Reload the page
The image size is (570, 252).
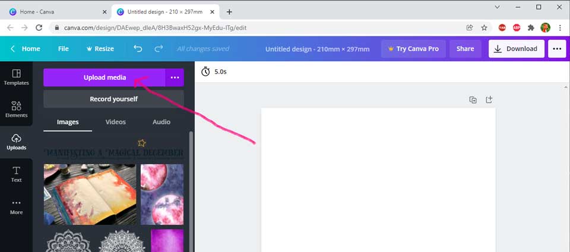(39, 28)
